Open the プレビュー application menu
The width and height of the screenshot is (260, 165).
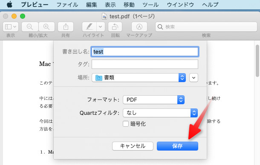coord(35,5)
